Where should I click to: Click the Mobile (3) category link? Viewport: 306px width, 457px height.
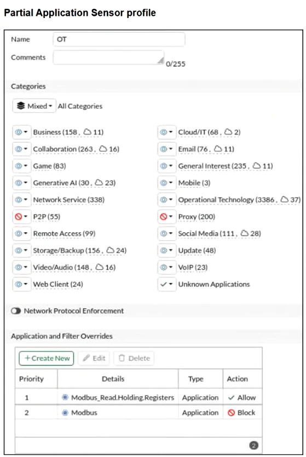(x=194, y=183)
